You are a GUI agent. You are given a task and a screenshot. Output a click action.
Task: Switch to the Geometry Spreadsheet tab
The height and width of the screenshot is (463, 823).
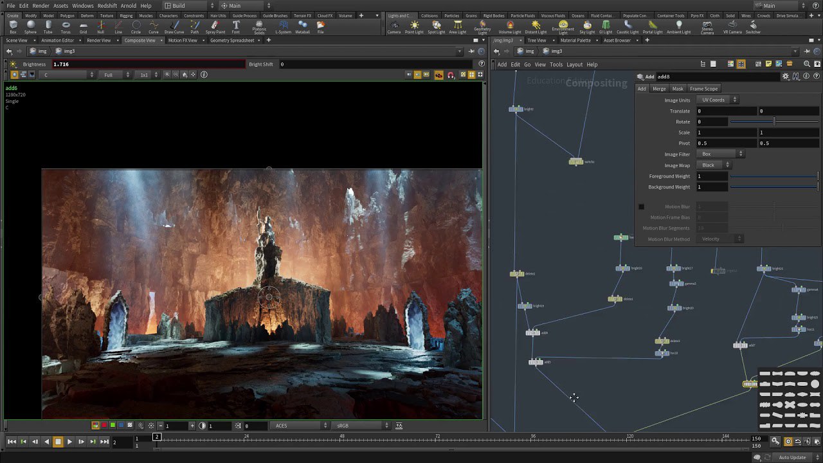pos(232,41)
